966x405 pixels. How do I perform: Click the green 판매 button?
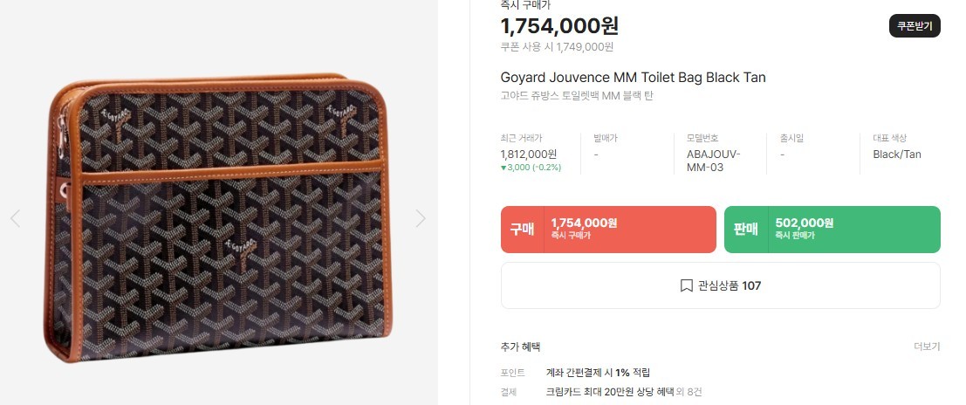click(x=832, y=230)
